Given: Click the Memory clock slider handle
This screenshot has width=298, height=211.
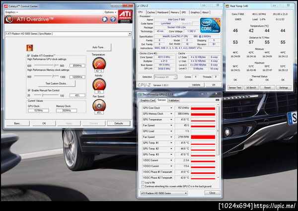Looking at the screenshot, I should 53,76.
